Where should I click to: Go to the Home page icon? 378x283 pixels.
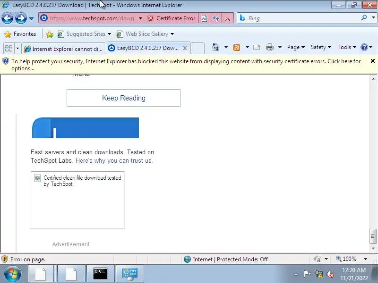tap(216, 47)
